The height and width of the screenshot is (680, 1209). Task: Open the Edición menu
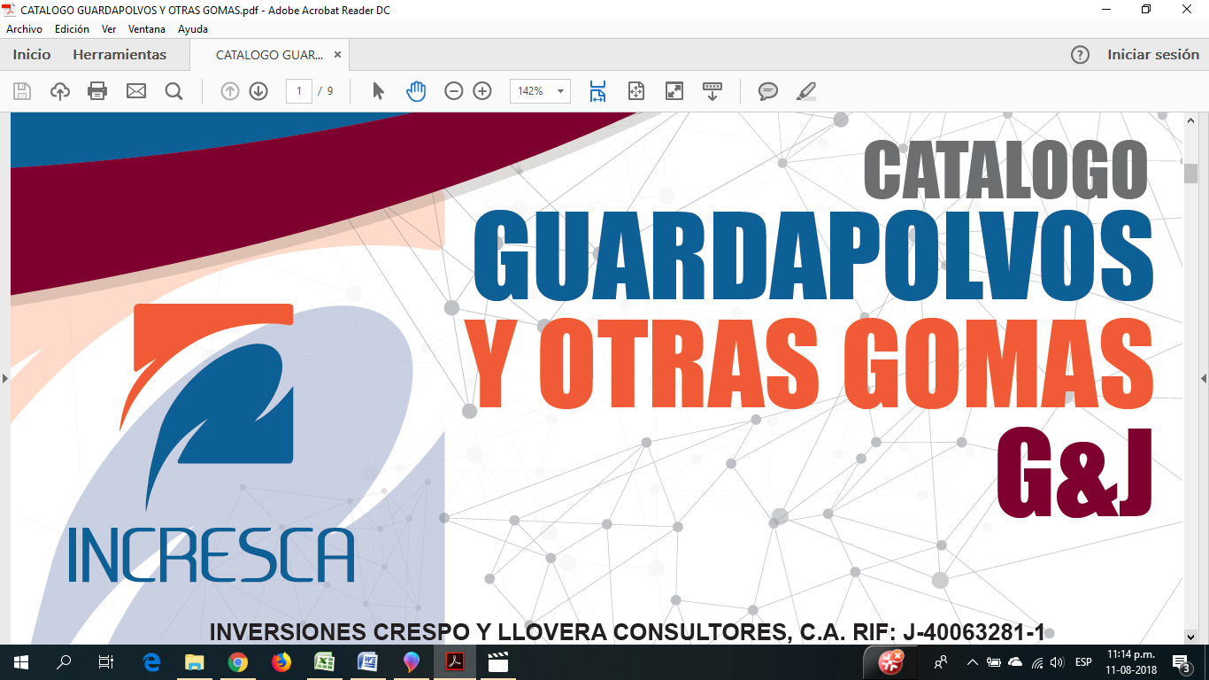point(72,29)
